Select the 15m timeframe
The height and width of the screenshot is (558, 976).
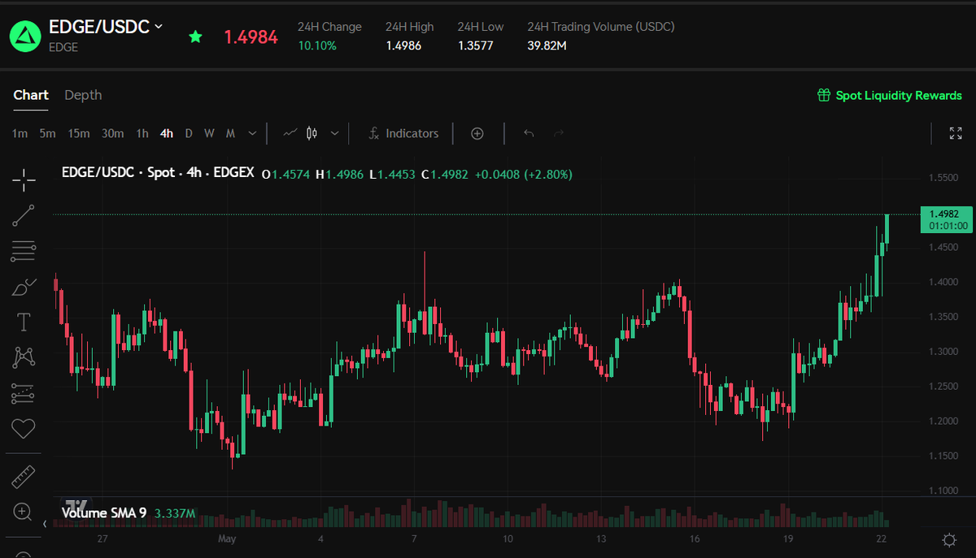point(79,133)
